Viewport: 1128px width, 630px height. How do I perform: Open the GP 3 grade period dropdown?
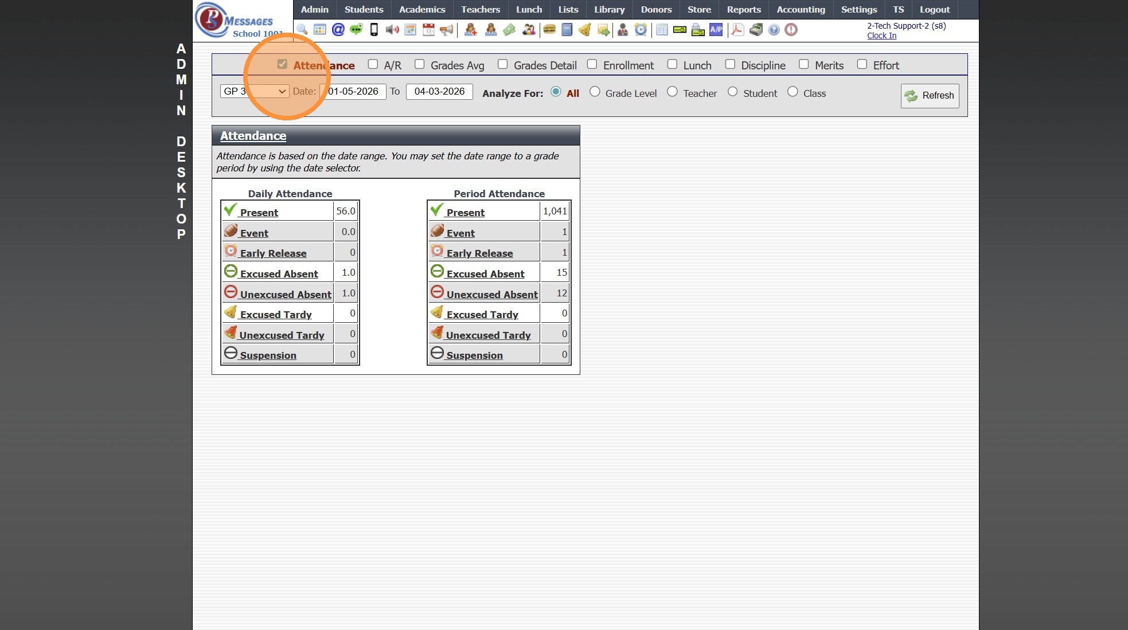(255, 91)
